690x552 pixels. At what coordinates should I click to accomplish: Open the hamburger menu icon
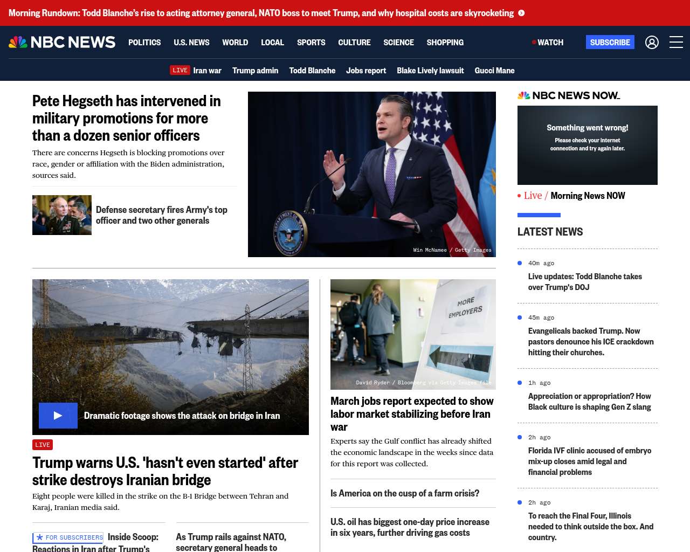pos(676,42)
